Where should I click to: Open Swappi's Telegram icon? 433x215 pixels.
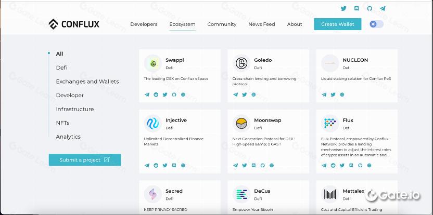pyautogui.click(x=147, y=95)
